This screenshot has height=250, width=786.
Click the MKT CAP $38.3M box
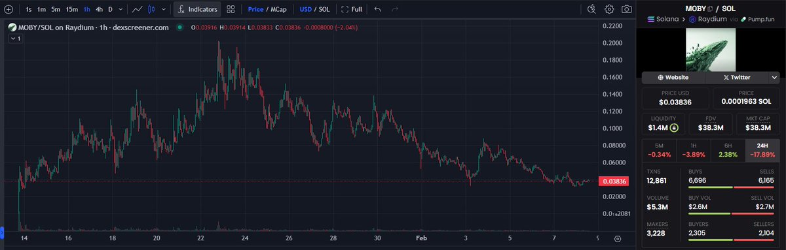(x=757, y=123)
